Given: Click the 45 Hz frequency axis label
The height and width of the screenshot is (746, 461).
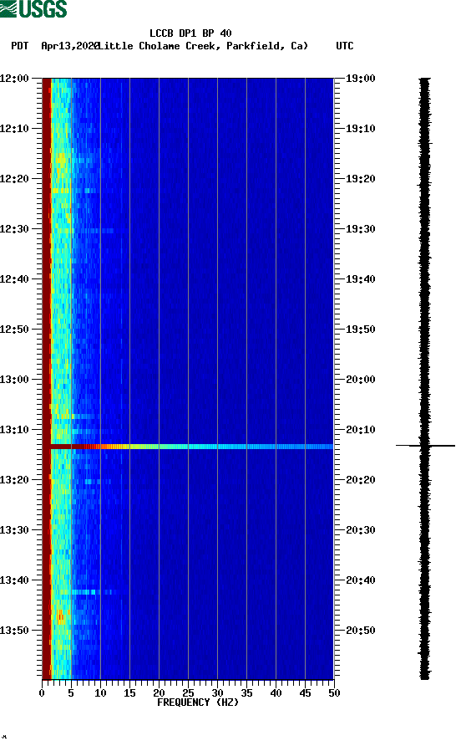Looking at the screenshot, I should click(x=305, y=693).
